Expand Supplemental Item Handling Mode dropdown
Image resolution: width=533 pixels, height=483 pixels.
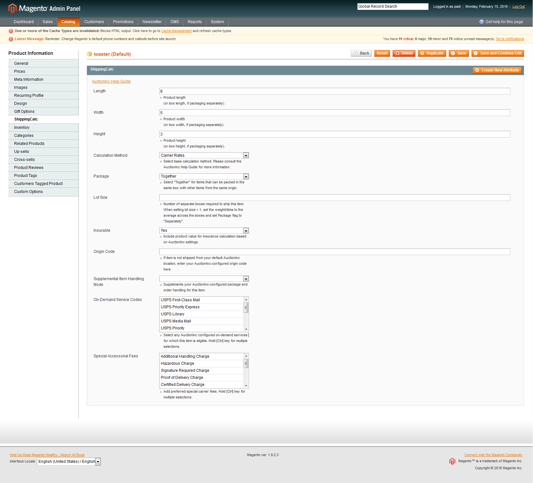[x=204, y=279]
